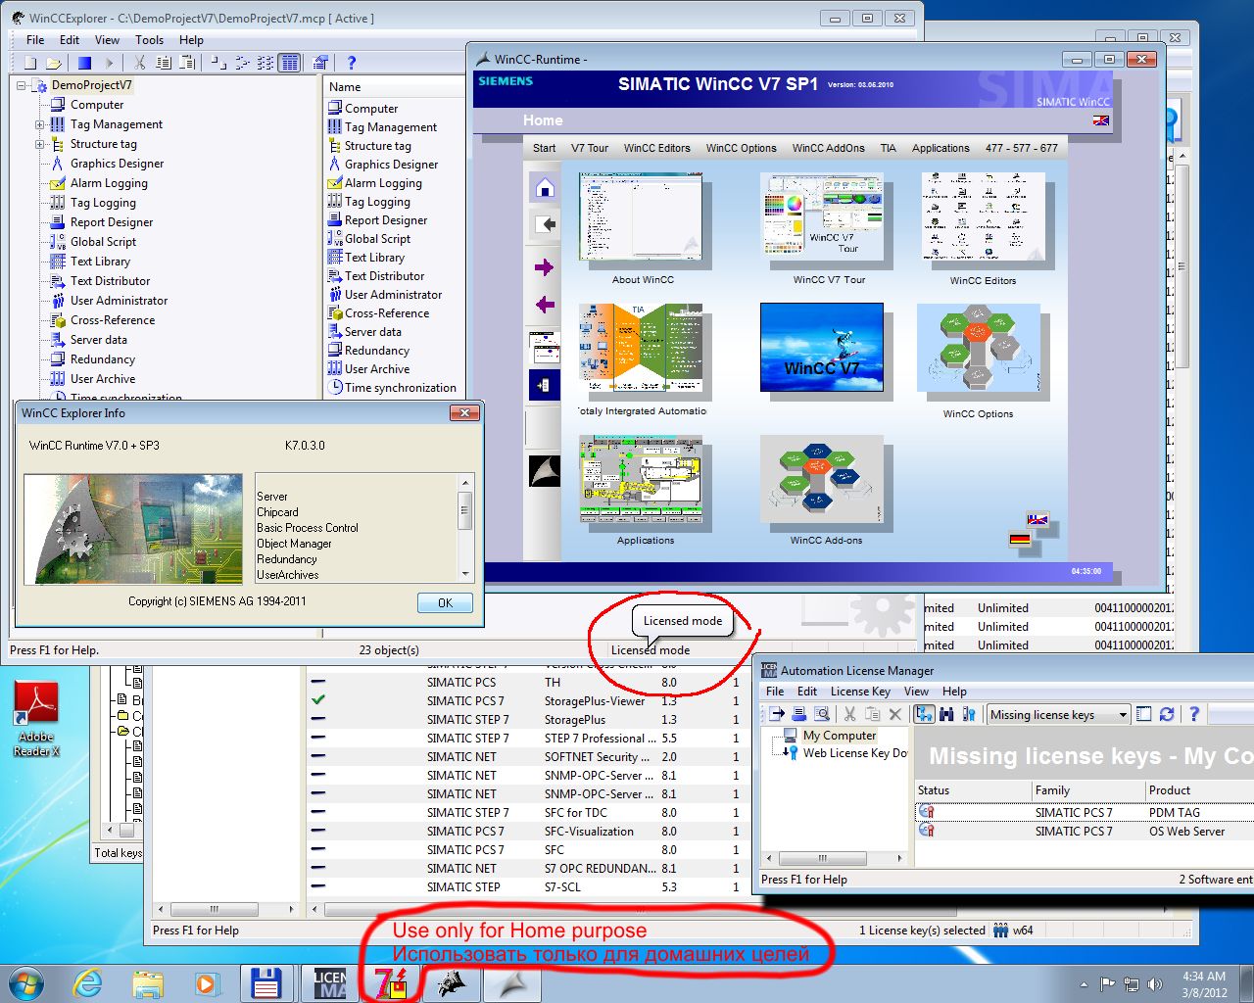Screen dimensions: 1254x1003
Task: Click WinCC Add-ons thumbnail in runtime
Action: click(x=821, y=480)
